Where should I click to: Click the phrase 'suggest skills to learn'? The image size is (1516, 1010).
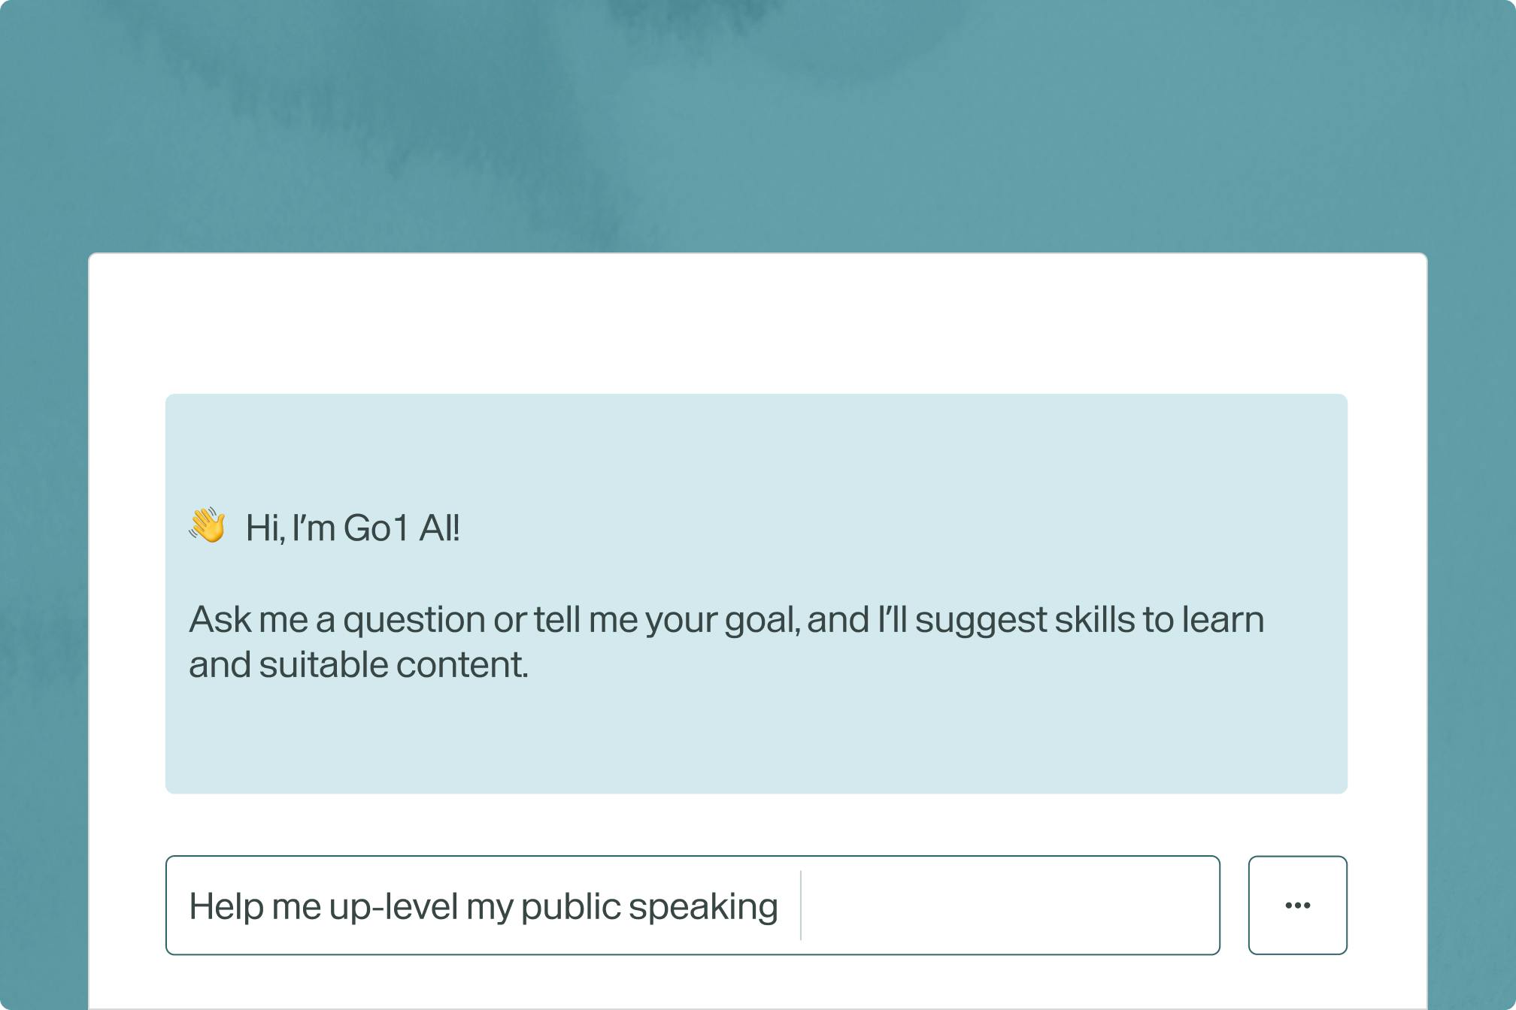[x=1089, y=620]
